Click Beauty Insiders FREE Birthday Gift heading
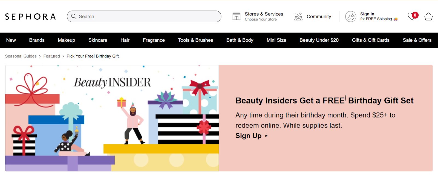The image size is (438, 175). pos(324,100)
